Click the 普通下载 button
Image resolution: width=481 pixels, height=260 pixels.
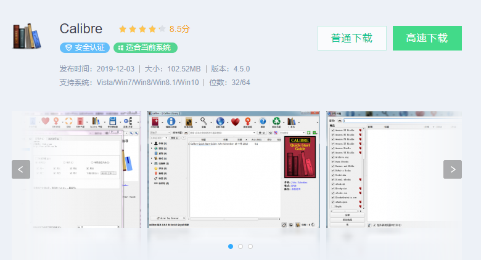tap(351, 38)
